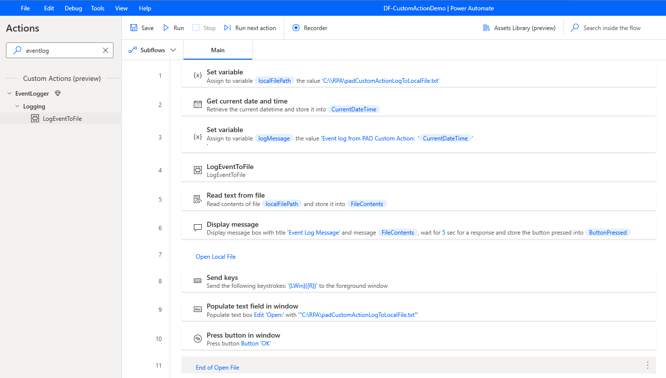Click the premium diamond icon next to EventLogger

(58, 94)
